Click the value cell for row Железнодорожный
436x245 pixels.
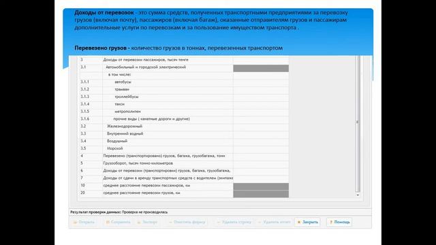[261, 127]
